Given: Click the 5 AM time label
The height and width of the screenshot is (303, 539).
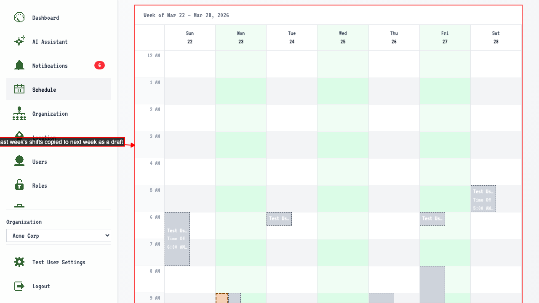Looking at the screenshot, I should click(x=155, y=190).
